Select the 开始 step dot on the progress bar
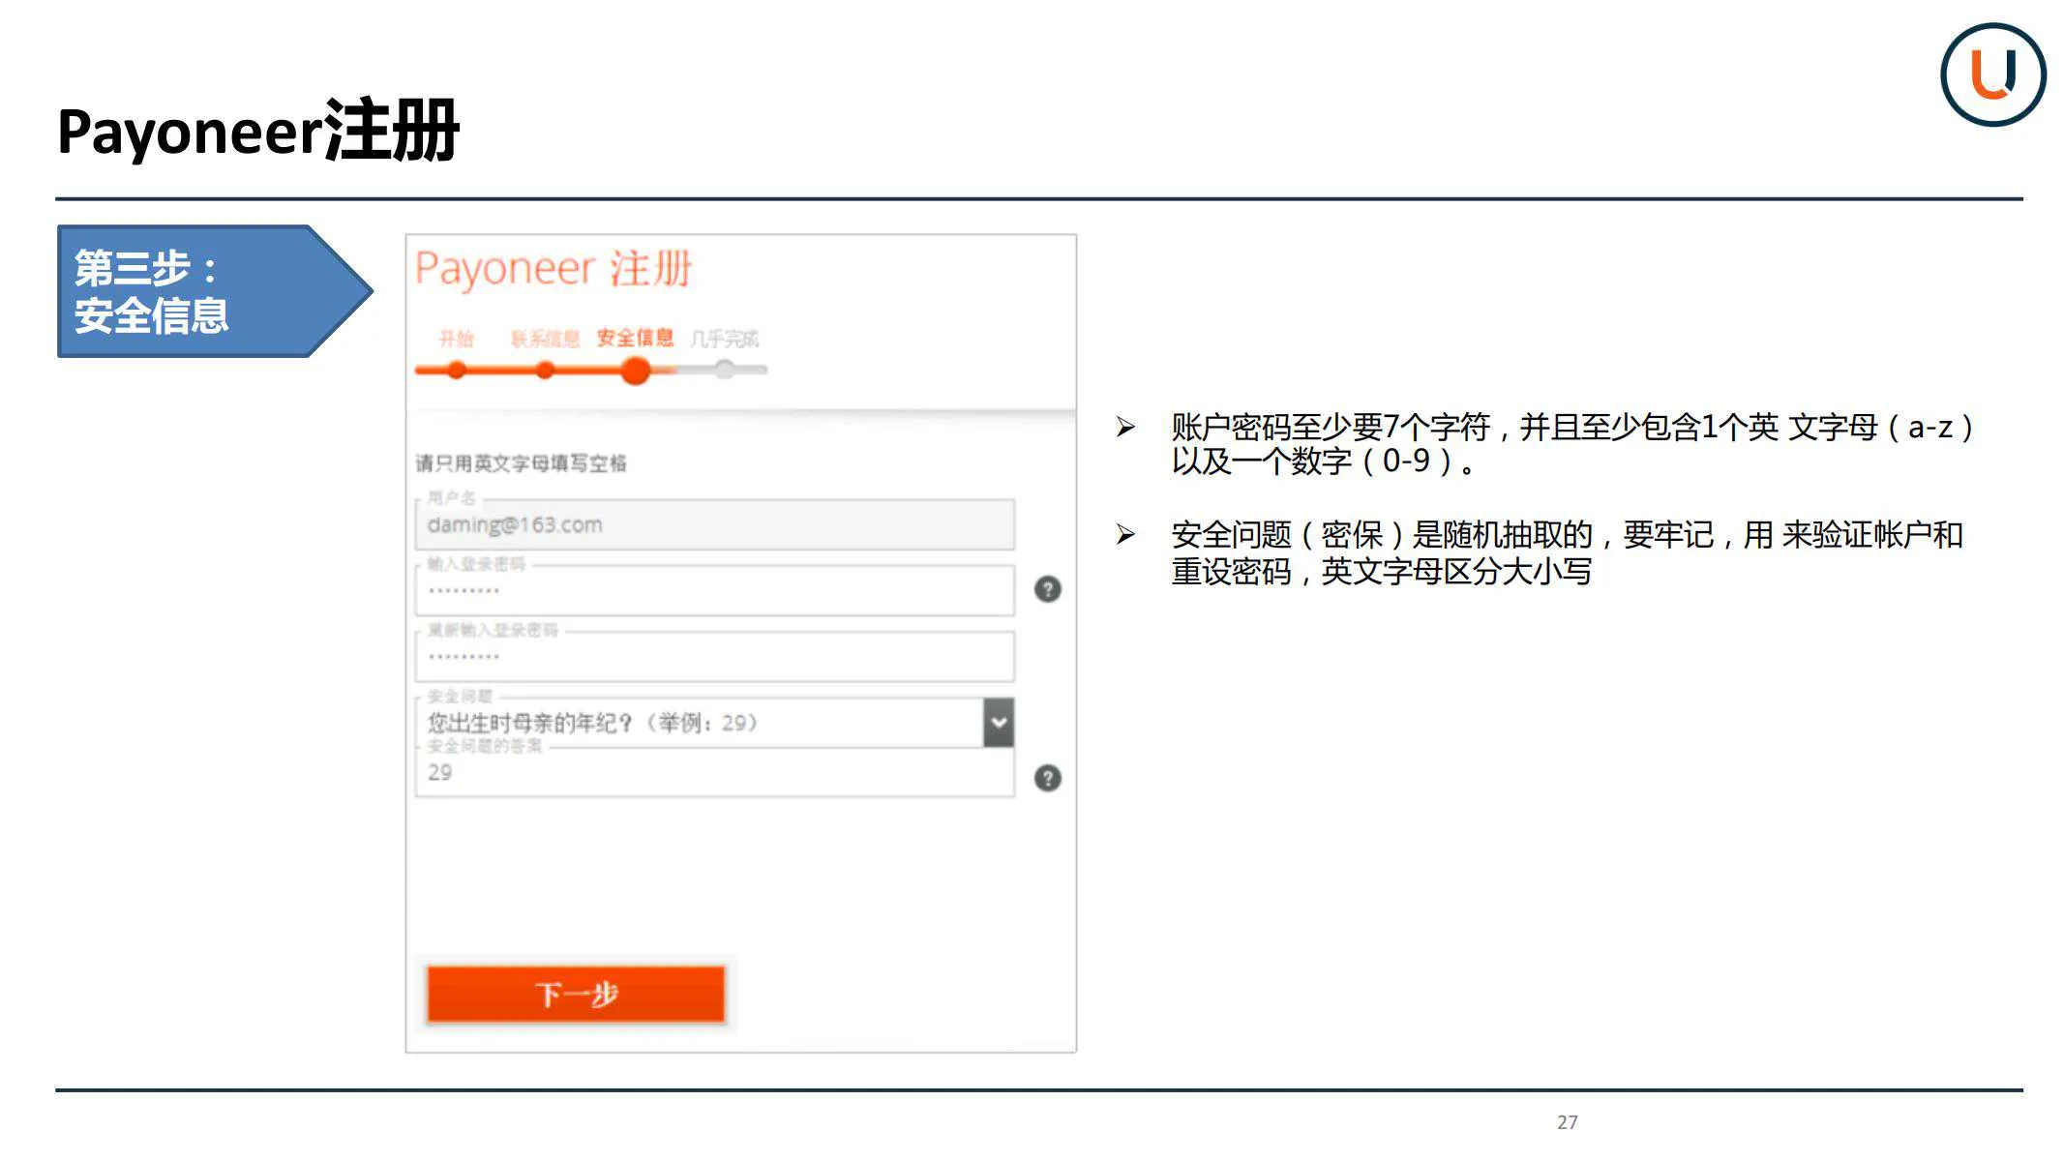2064x1161 pixels. [x=455, y=369]
